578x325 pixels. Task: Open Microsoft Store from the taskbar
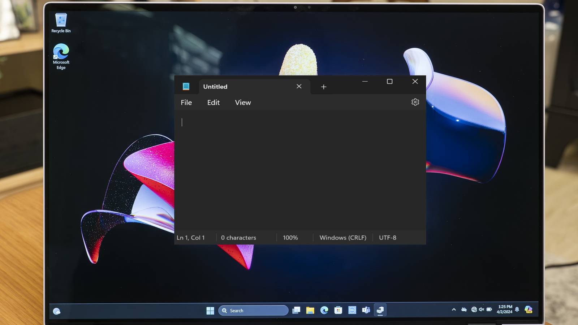click(x=338, y=310)
